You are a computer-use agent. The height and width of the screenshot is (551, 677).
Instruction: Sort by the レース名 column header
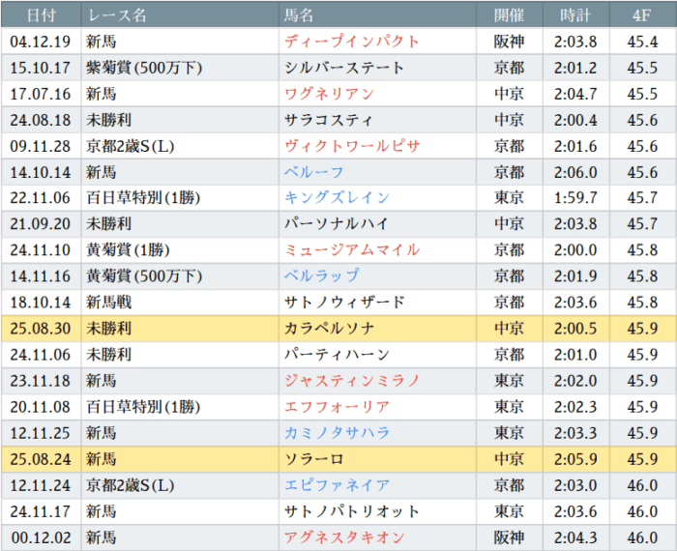click(x=117, y=15)
